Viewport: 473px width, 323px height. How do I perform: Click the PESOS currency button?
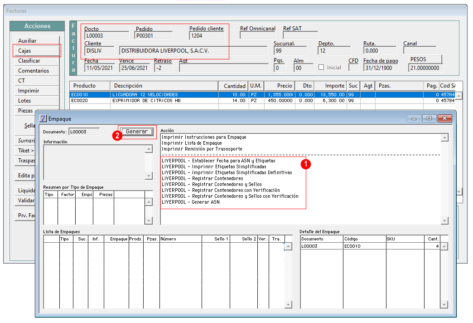(425, 59)
